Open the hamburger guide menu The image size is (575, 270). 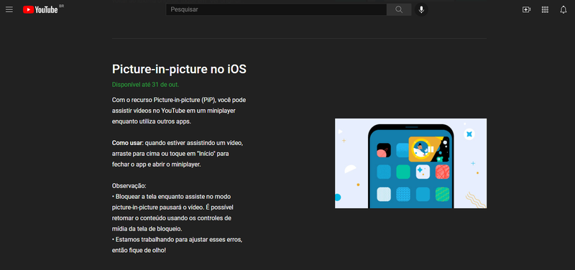tap(9, 10)
